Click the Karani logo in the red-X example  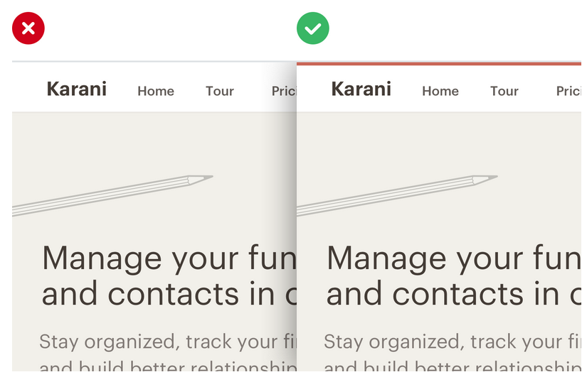click(x=76, y=89)
